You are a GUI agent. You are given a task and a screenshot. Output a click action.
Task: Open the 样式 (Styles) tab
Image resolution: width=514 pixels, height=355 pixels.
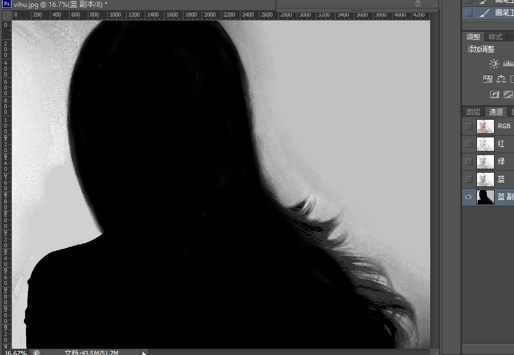click(x=495, y=36)
